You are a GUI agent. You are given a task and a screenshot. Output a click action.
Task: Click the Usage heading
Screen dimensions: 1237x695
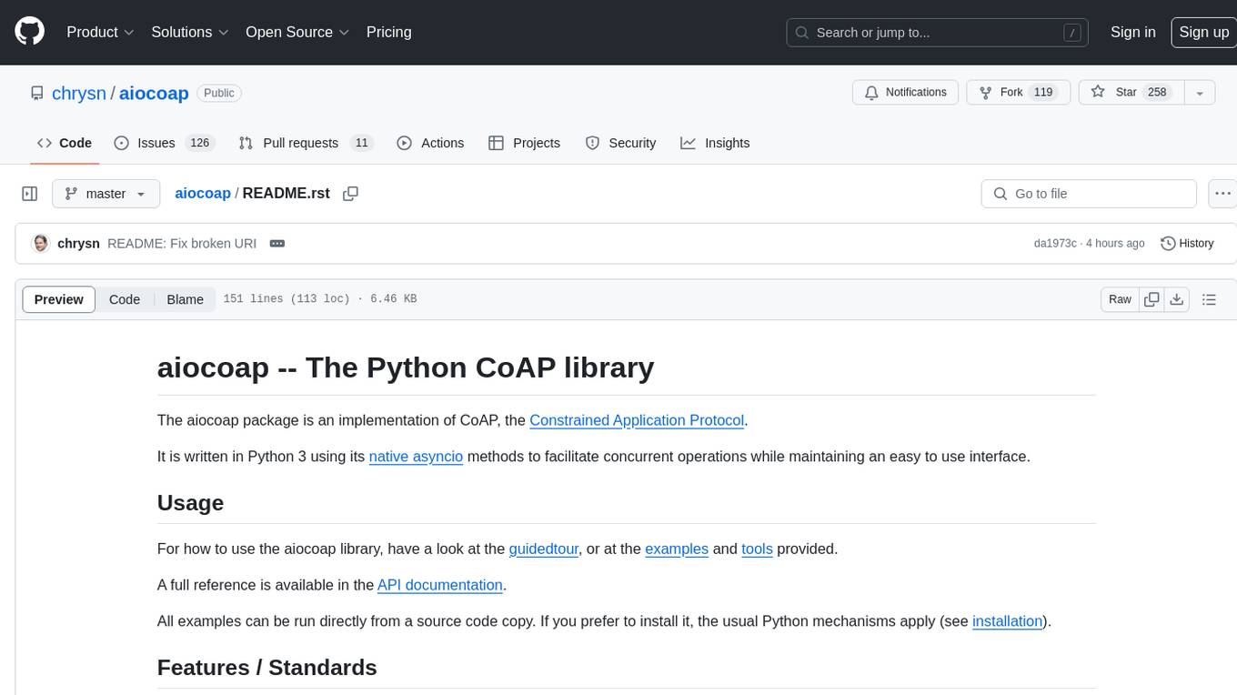[190, 503]
